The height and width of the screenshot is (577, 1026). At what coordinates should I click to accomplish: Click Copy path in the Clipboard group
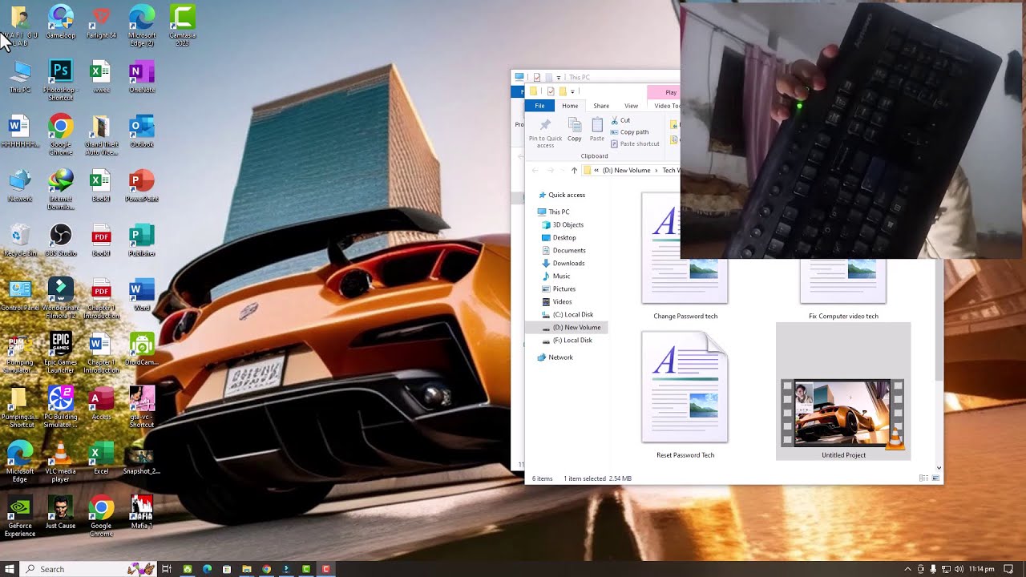coord(629,132)
